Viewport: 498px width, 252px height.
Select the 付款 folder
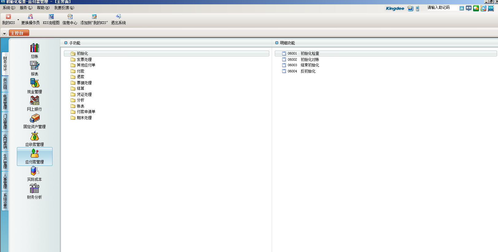(x=77, y=71)
